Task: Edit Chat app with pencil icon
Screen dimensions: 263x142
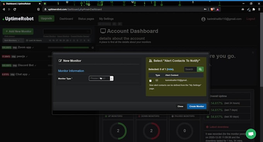Action: tap(29, 74)
